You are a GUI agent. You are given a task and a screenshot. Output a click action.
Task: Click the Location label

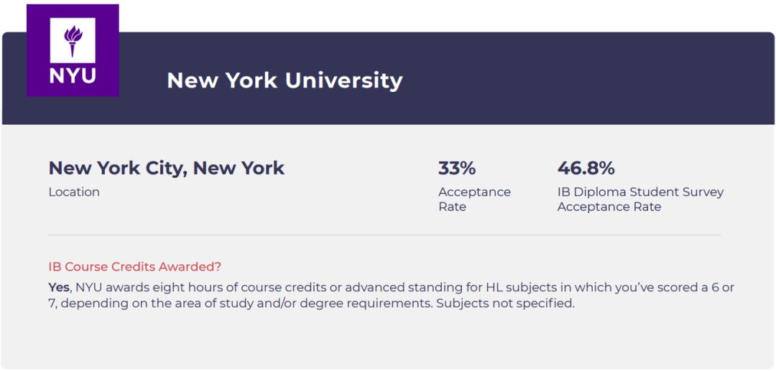pyautogui.click(x=74, y=192)
